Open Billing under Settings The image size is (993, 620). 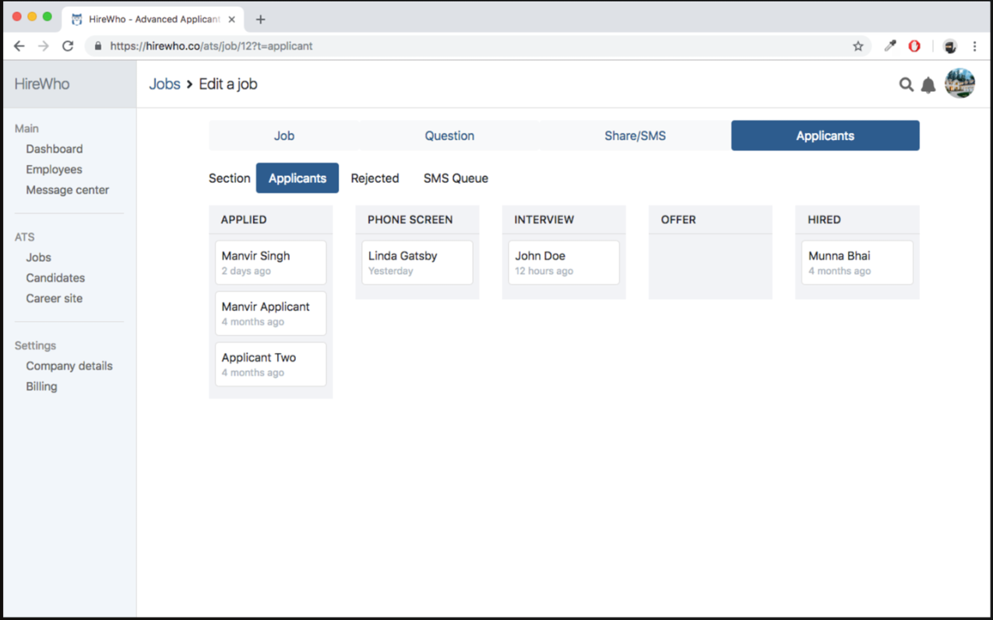tap(41, 386)
